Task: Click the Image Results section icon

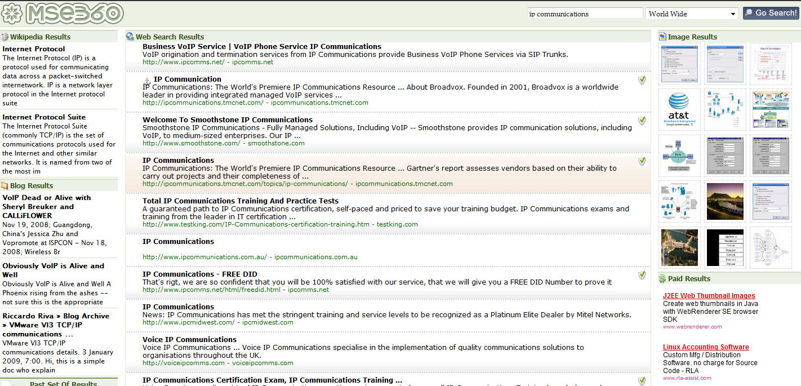Action: (x=662, y=37)
